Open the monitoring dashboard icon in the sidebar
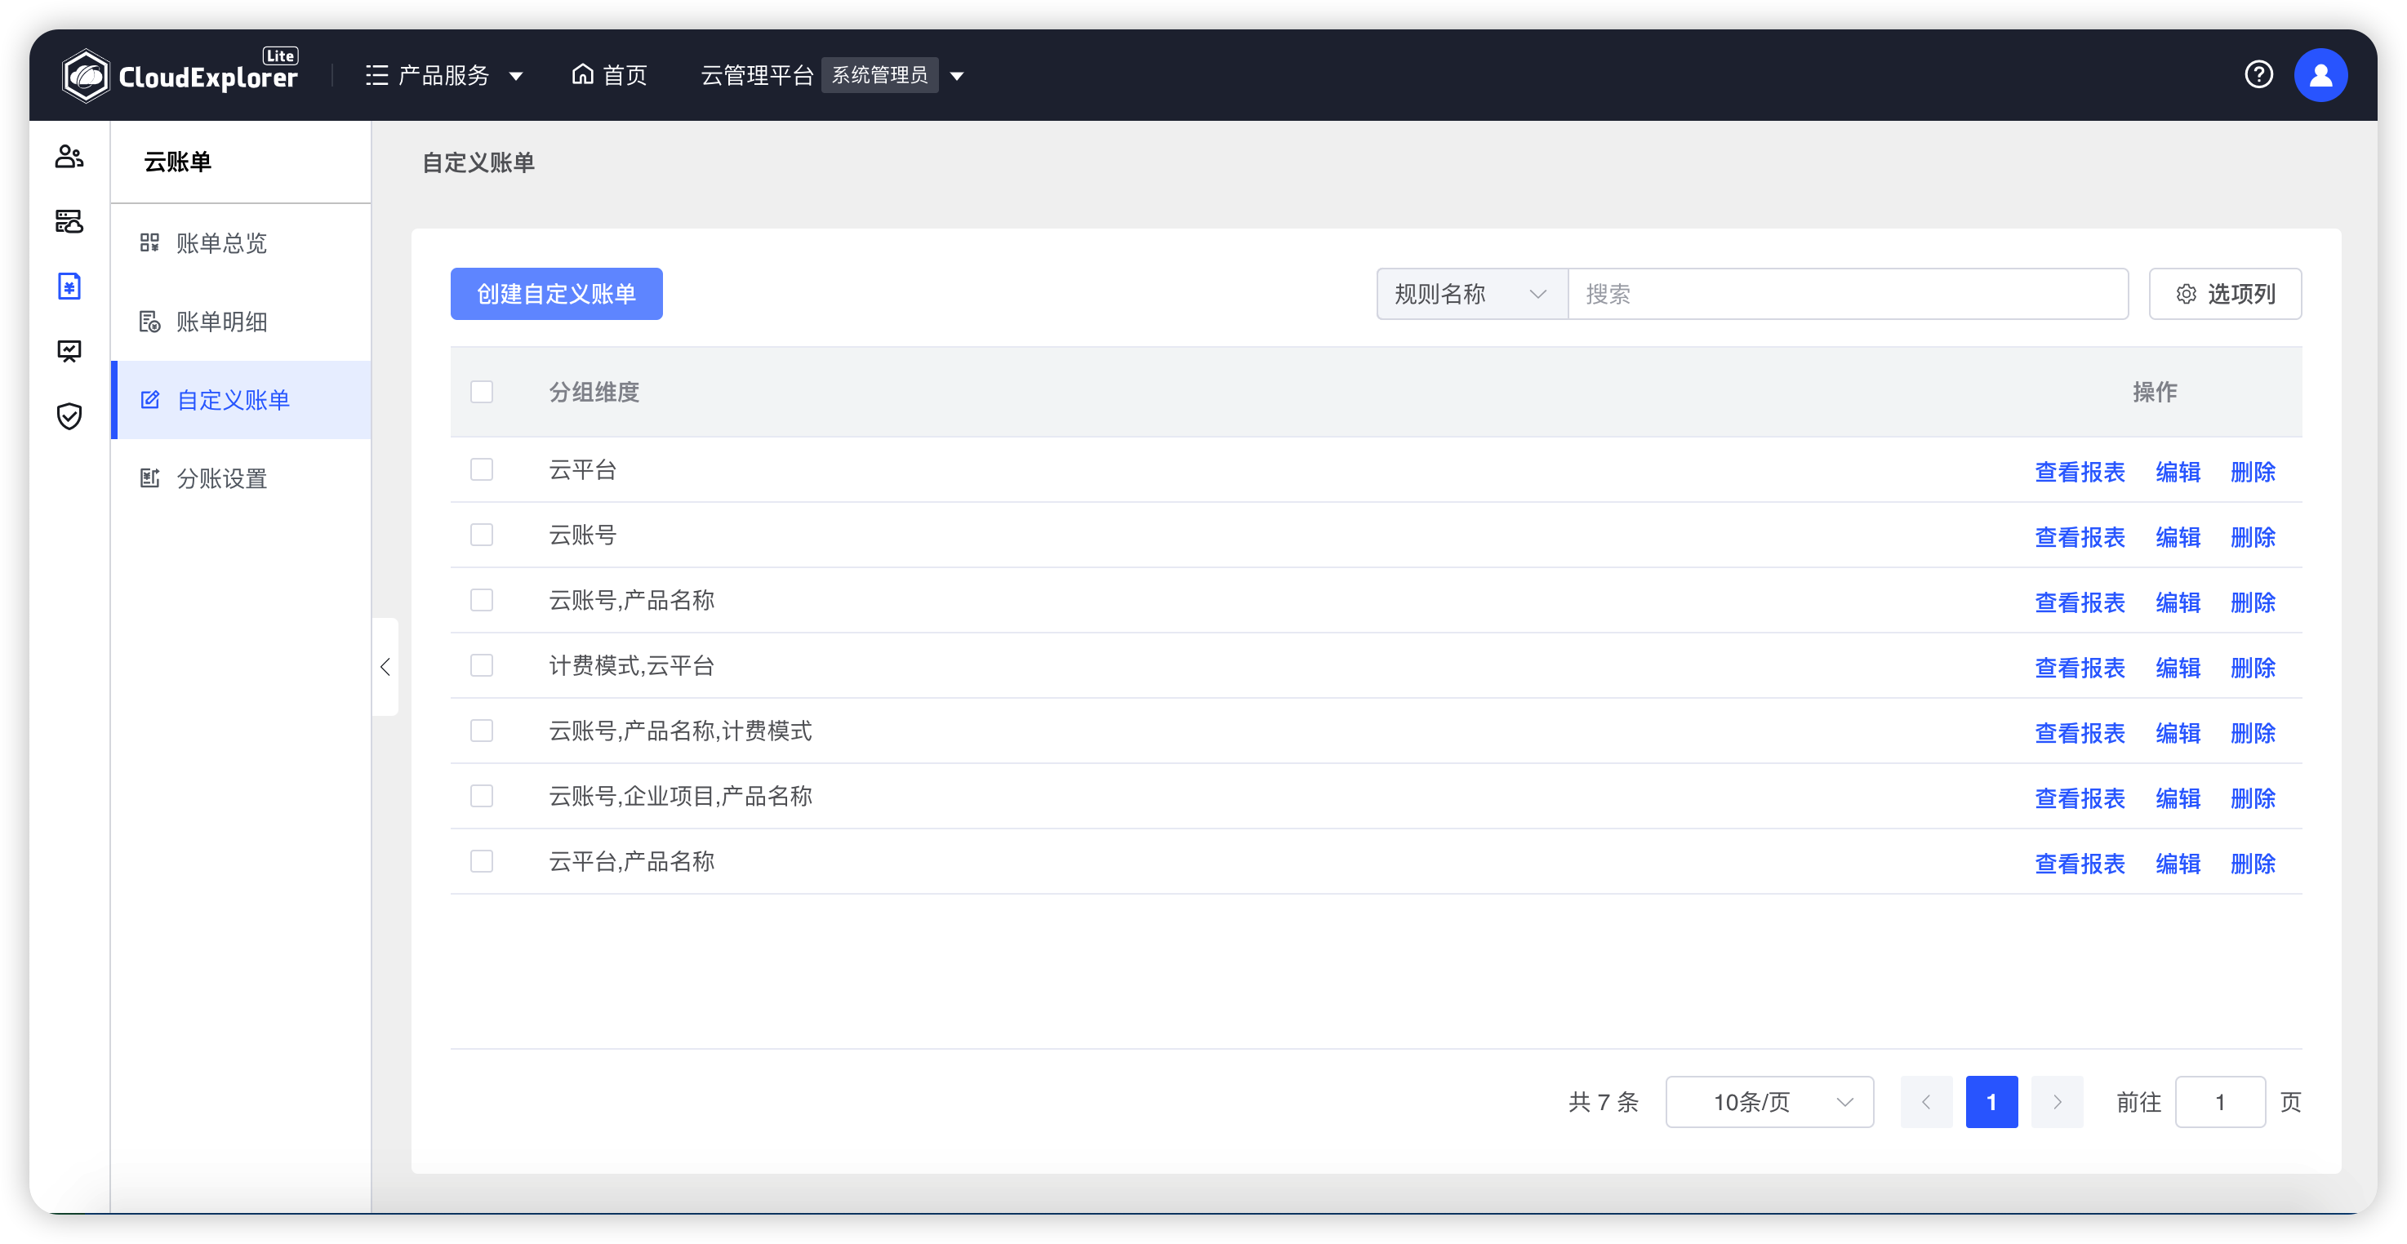The image size is (2407, 1244). pyautogui.click(x=69, y=351)
